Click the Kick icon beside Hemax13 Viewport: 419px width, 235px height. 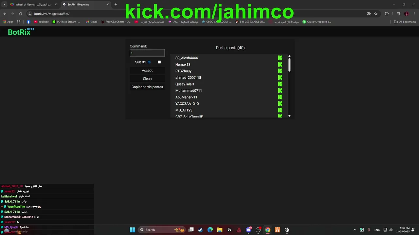tap(280, 64)
